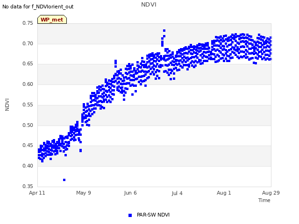This screenshot has height=224, width=299.
Task: Click the 0.55 y-axis tick label
Action: (28, 105)
